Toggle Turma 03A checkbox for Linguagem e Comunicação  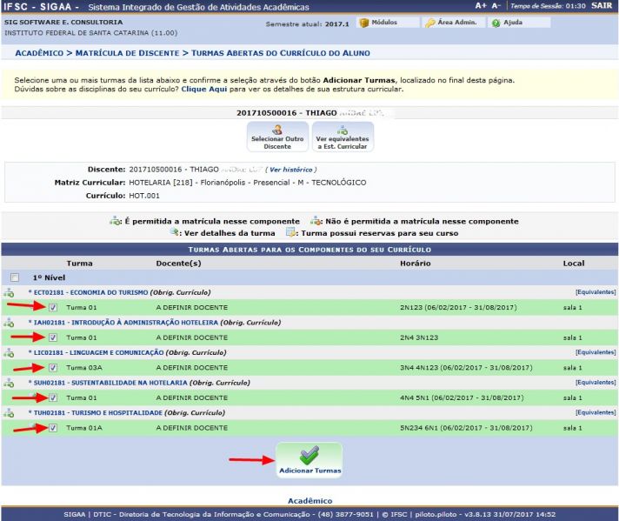pos(54,368)
